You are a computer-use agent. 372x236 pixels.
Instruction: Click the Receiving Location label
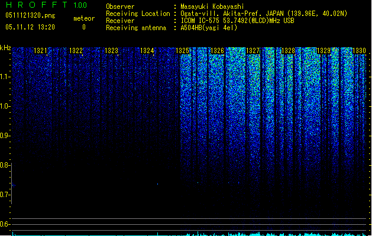click(138, 14)
